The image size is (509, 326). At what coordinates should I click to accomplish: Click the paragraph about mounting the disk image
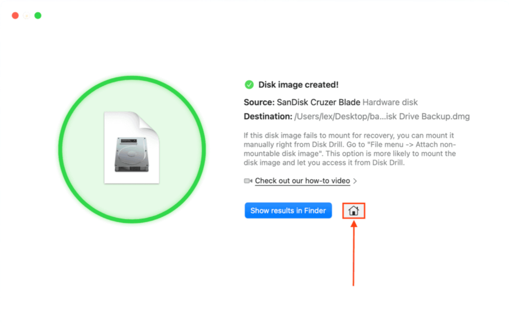point(349,149)
